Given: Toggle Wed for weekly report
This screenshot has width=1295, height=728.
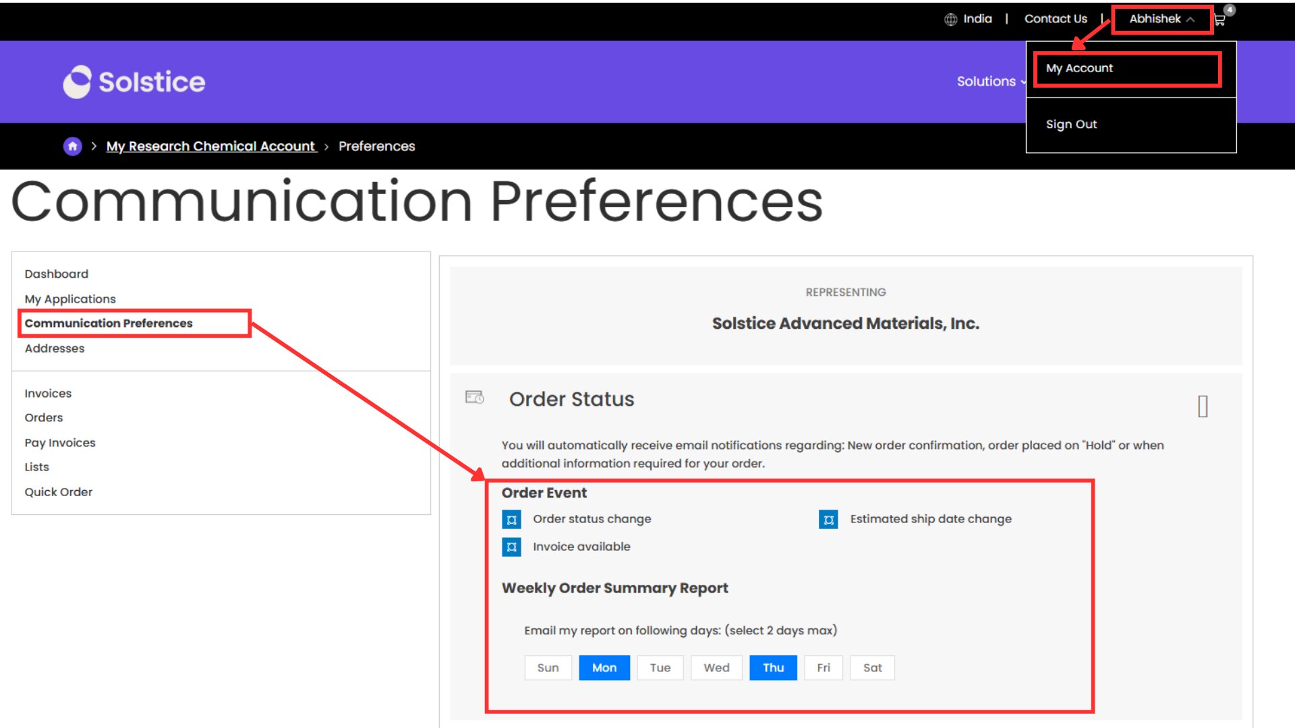Looking at the screenshot, I should pos(716,668).
